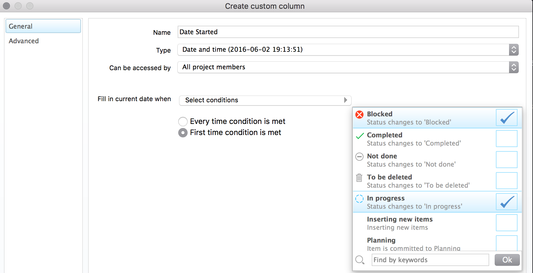Viewport: 533px width, 273px height.
Task: Uncheck the Blocked condition checkbox
Action: [x=506, y=118]
